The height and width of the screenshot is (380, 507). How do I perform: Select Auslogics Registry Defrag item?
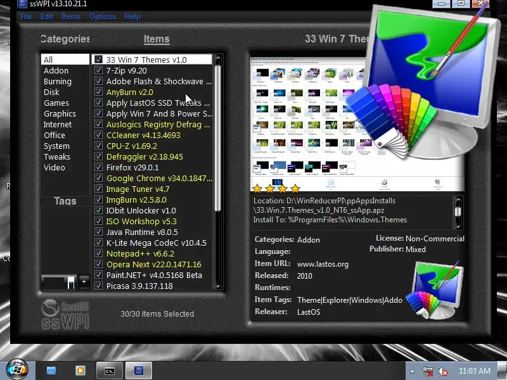click(x=158, y=124)
